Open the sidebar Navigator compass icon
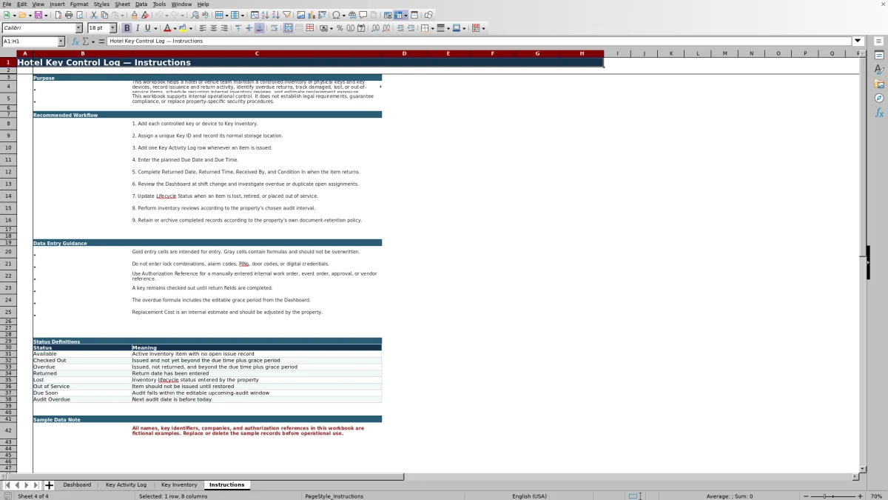 pyautogui.click(x=879, y=98)
